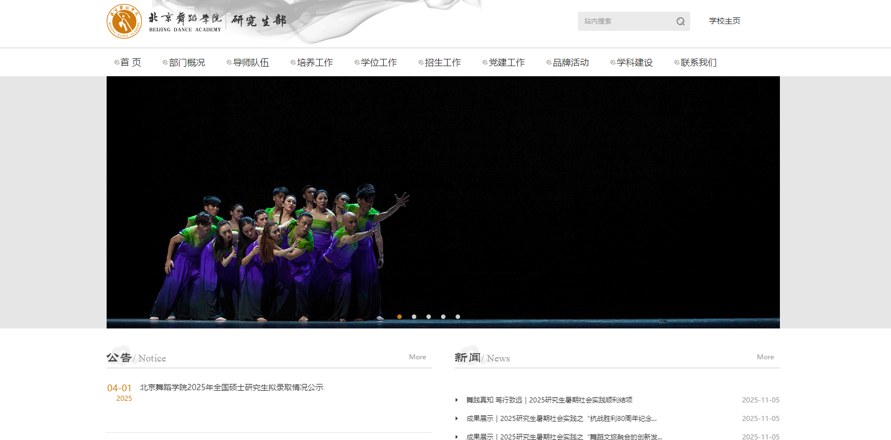This screenshot has height=440, width=891.
Task: Open the 学位工作 menu
Action: 378,62
